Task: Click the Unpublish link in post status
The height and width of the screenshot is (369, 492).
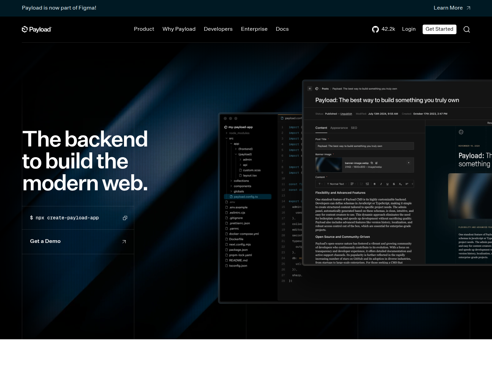Action: click(x=346, y=114)
